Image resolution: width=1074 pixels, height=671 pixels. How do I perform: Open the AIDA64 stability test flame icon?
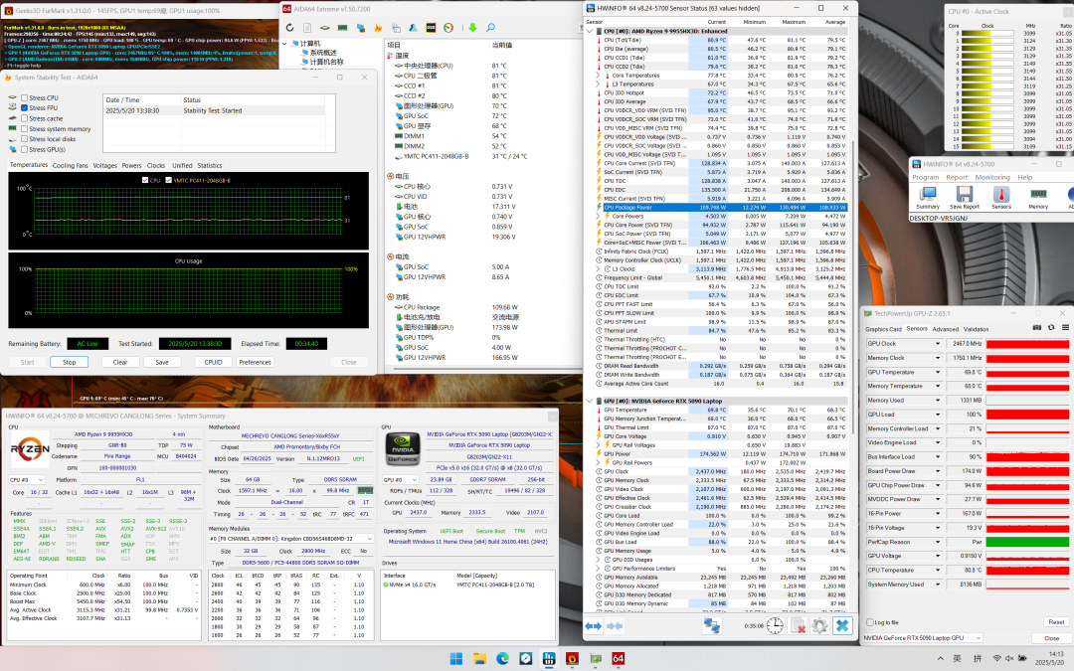[378, 28]
